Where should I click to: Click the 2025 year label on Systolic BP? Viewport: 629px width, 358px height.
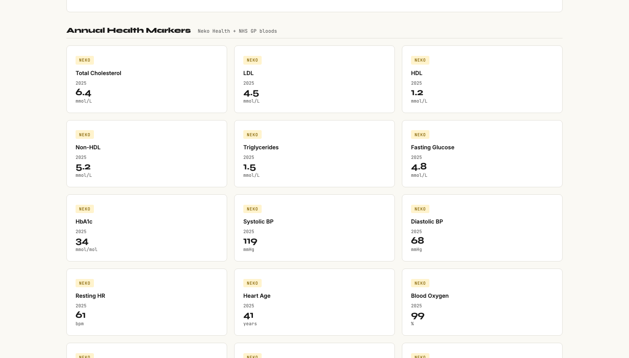tap(249, 232)
